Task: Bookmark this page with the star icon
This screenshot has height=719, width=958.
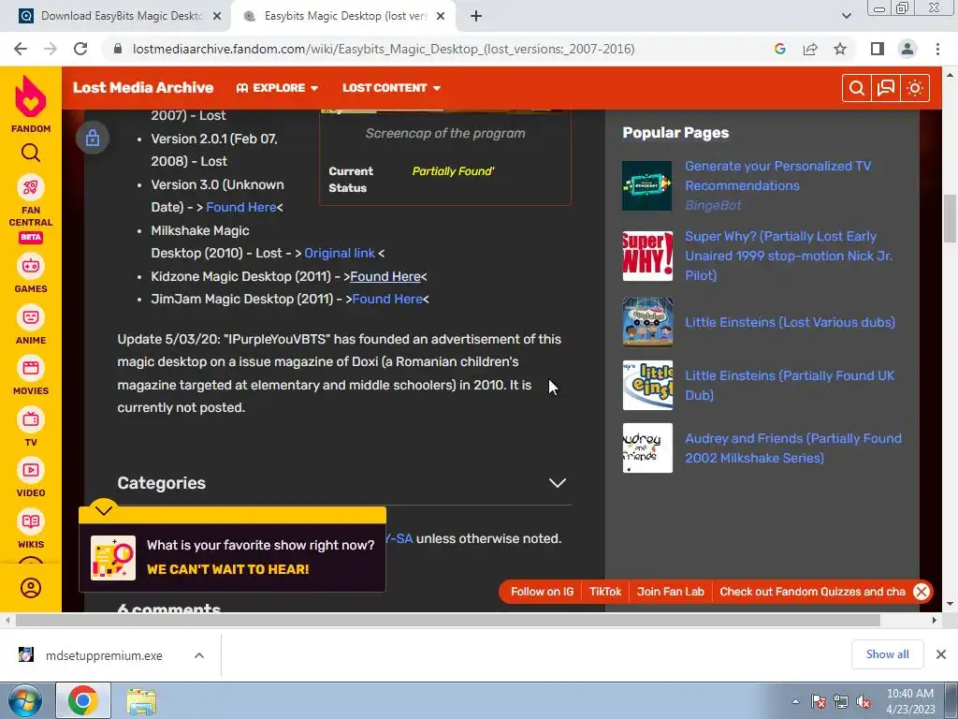Action: tap(840, 49)
